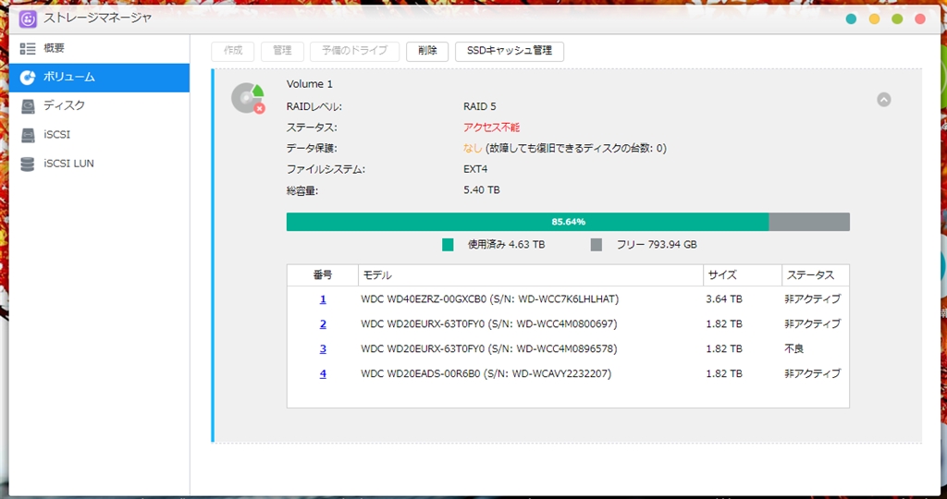Image resolution: width=947 pixels, height=499 pixels.
Task: Click the red close window button
Action: click(x=920, y=19)
